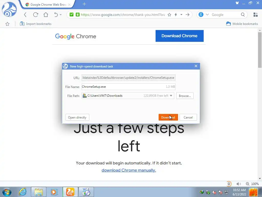This screenshot has width=262, height=197.
Task: Click the network tray icon
Action: [226, 192]
